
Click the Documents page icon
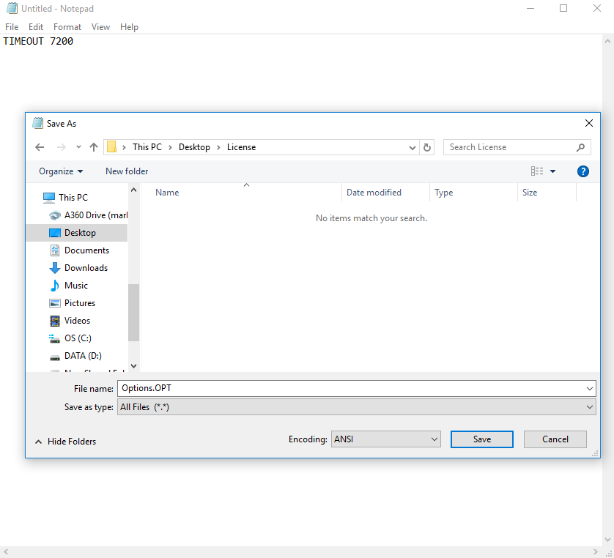point(55,250)
